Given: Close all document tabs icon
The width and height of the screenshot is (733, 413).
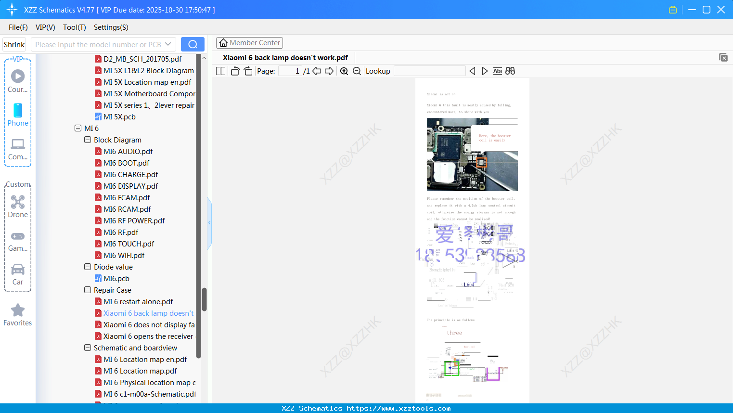Looking at the screenshot, I should [723, 57].
